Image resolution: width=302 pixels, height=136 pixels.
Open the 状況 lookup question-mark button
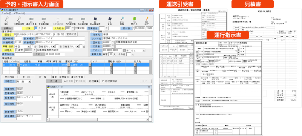tap(40, 28)
